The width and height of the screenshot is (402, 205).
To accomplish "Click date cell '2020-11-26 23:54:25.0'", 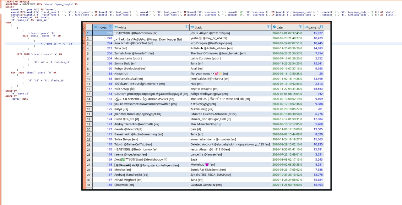I will pos(287,64).
